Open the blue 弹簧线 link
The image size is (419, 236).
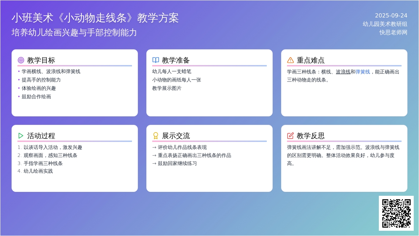[x=363, y=72]
